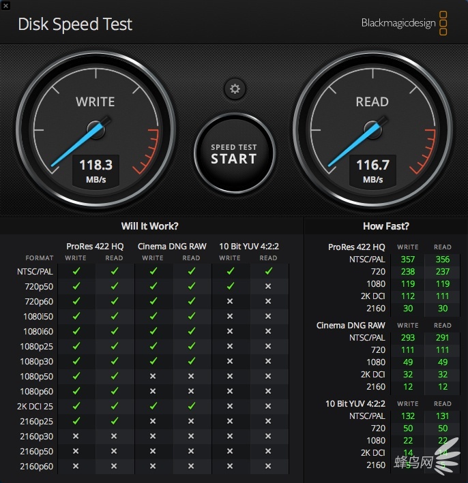Click ProRes NTSC/PAL write value 357
Viewport: 468px width, 483px height.
[x=408, y=260]
